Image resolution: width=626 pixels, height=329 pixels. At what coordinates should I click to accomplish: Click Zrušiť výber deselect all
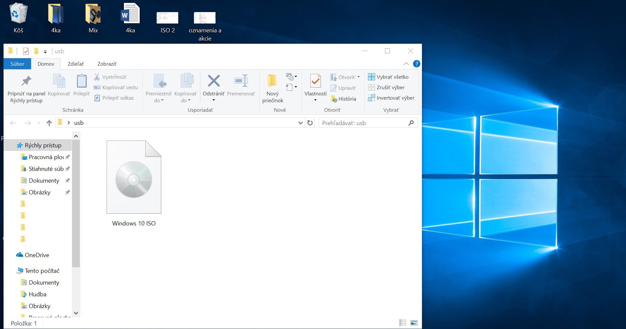point(386,88)
